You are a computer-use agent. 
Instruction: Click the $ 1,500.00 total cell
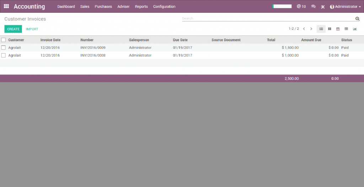290,48
